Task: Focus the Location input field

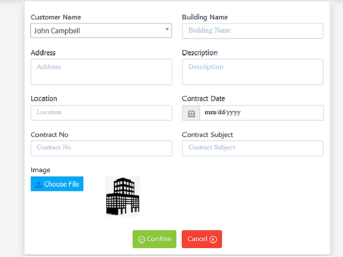Action: pyautogui.click(x=101, y=113)
